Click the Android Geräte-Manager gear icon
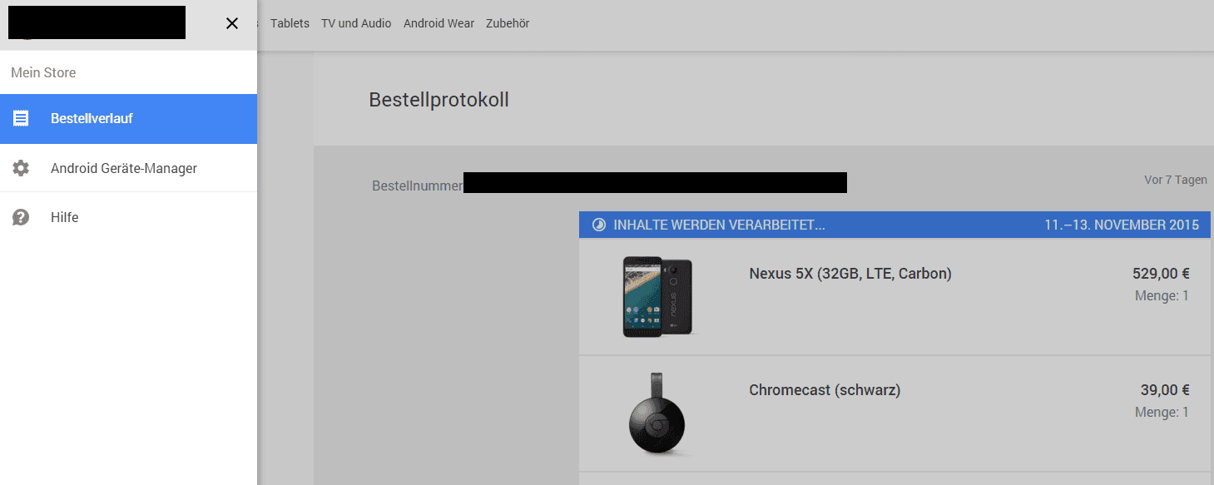This screenshot has height=485, width=1214. pos(21,168)
